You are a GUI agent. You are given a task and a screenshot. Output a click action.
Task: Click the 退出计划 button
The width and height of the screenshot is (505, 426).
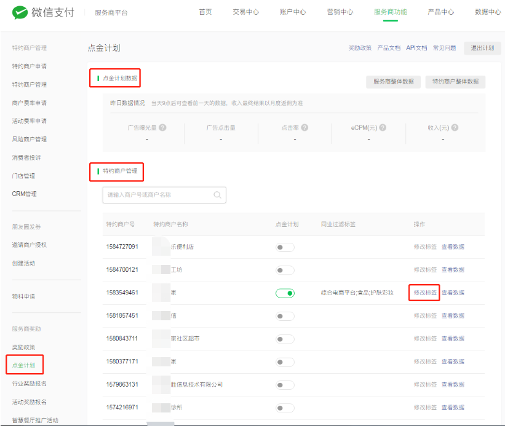click(482, 48)
